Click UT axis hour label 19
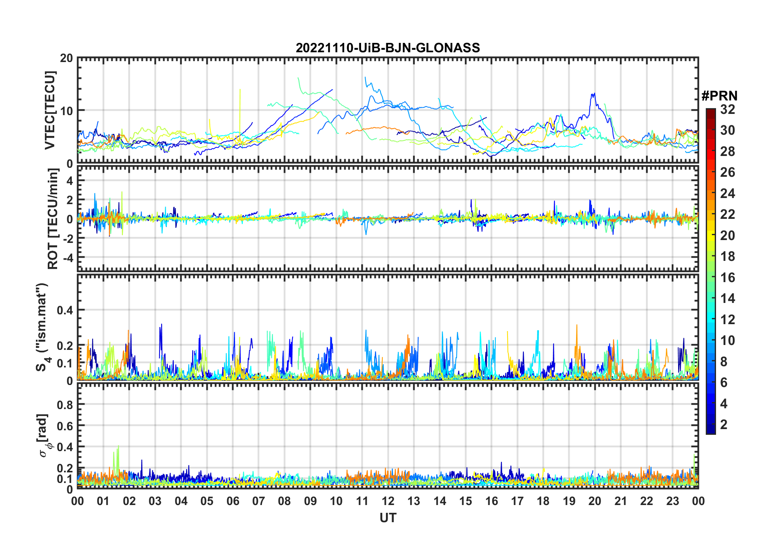 point(569,501)
